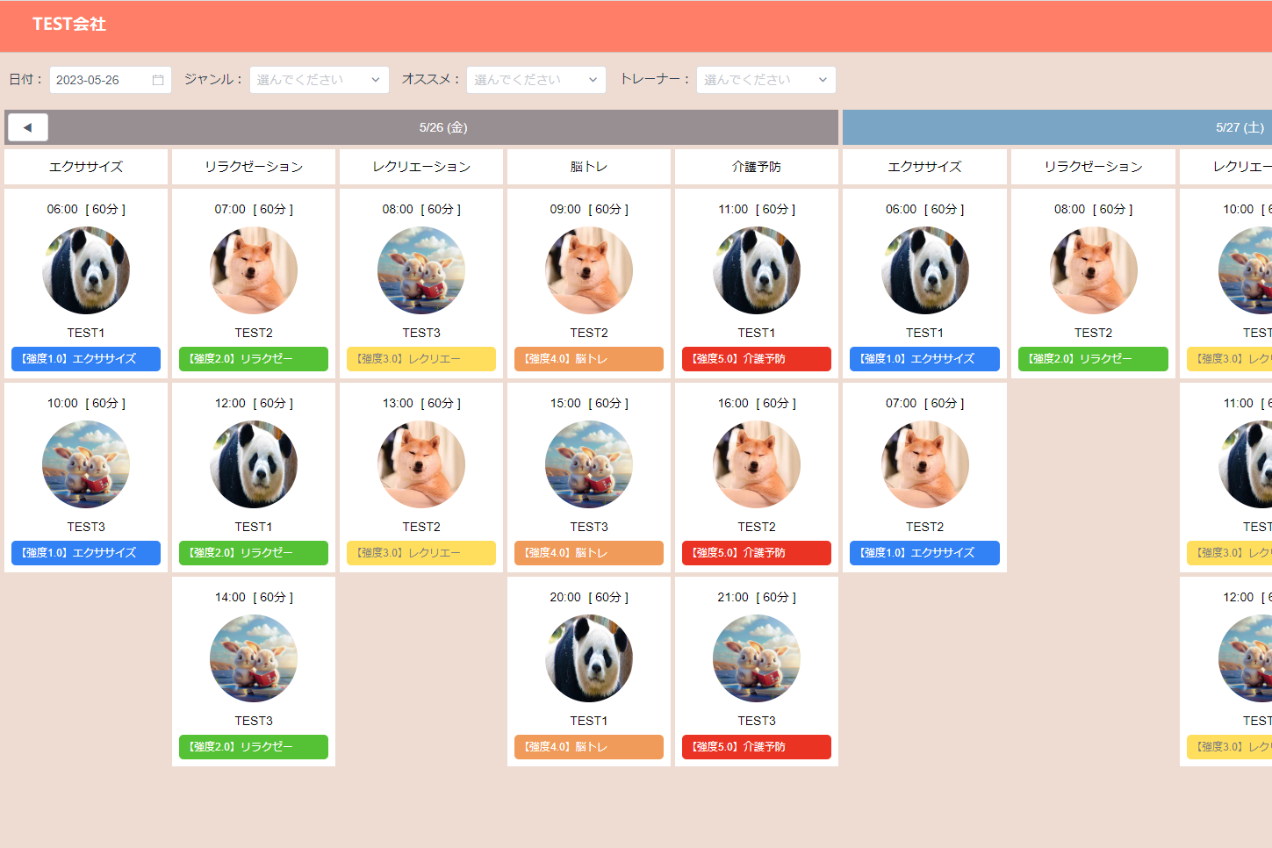Open the ジャンル dropdown
1272x848 pixels.
320,80
